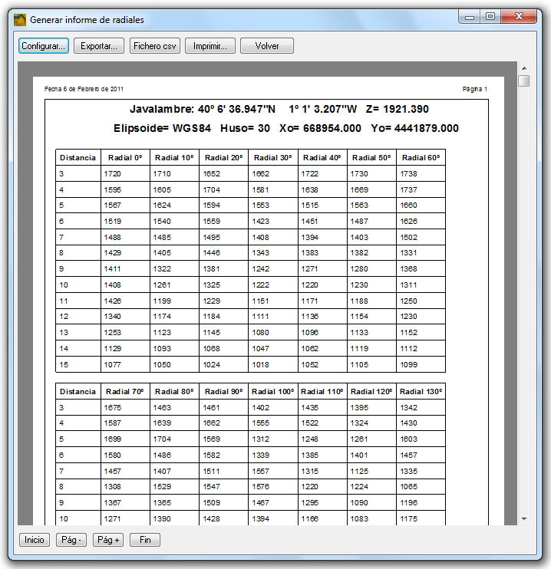Screen dimensions: 551x569
Task: Click the 'Radial 120º' column header
Action: [371, 392]
